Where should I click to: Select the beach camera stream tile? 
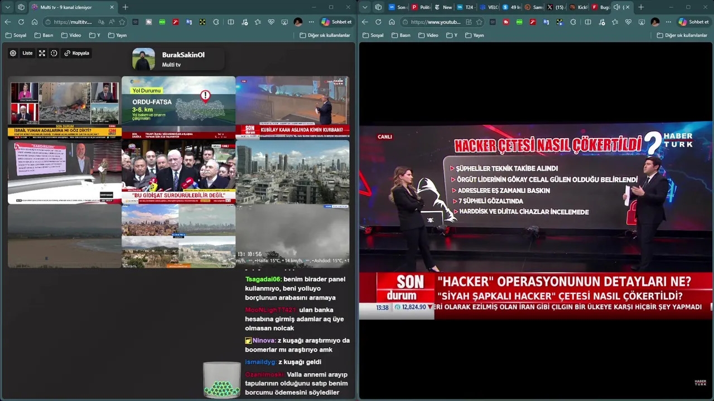[65, 236]
